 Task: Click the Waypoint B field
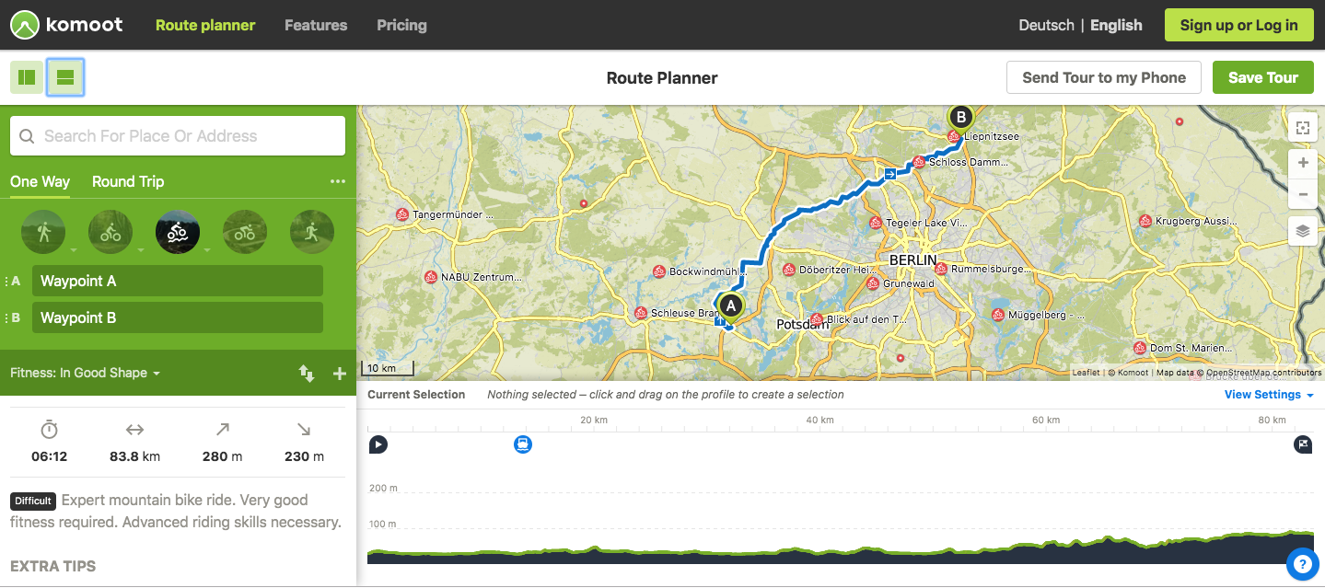coord(178,317)
